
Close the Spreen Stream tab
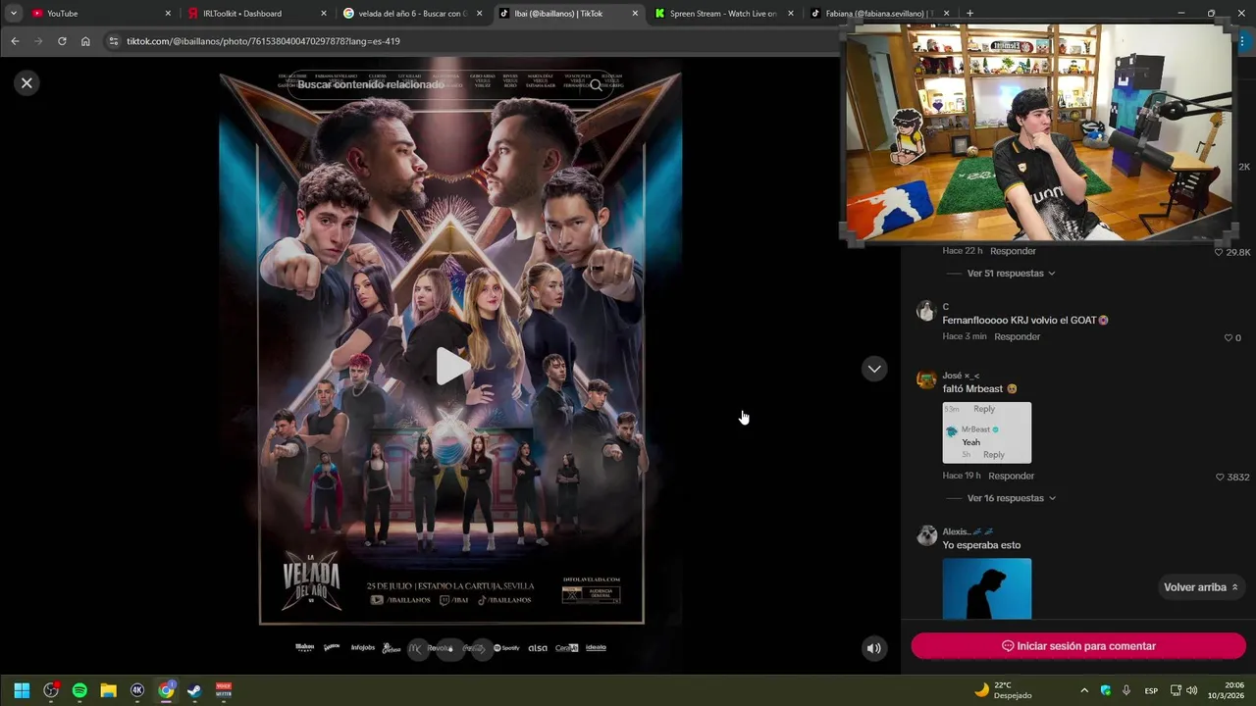click(791, 14)
